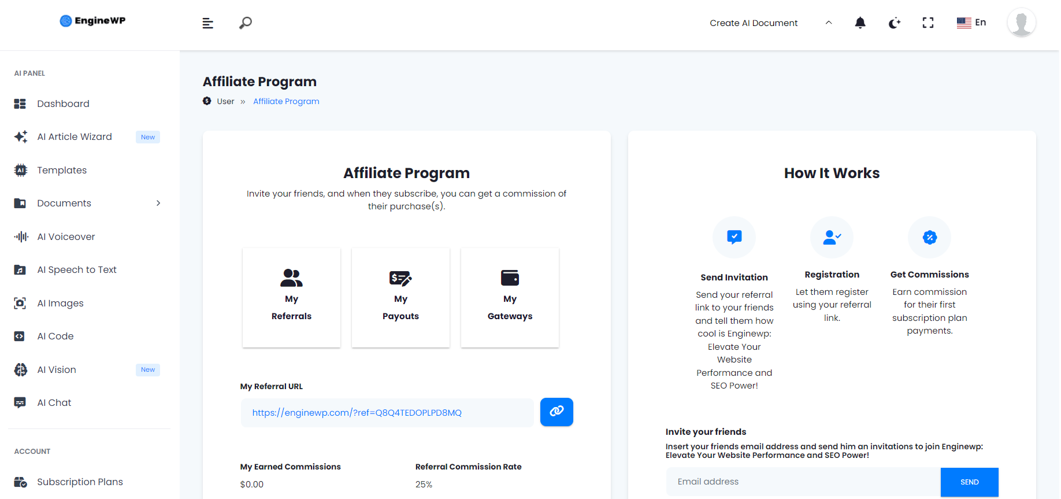1061x499 pixels.
Task: Click the breadcrumb dollar icon
Action: (x=207, y=101)
